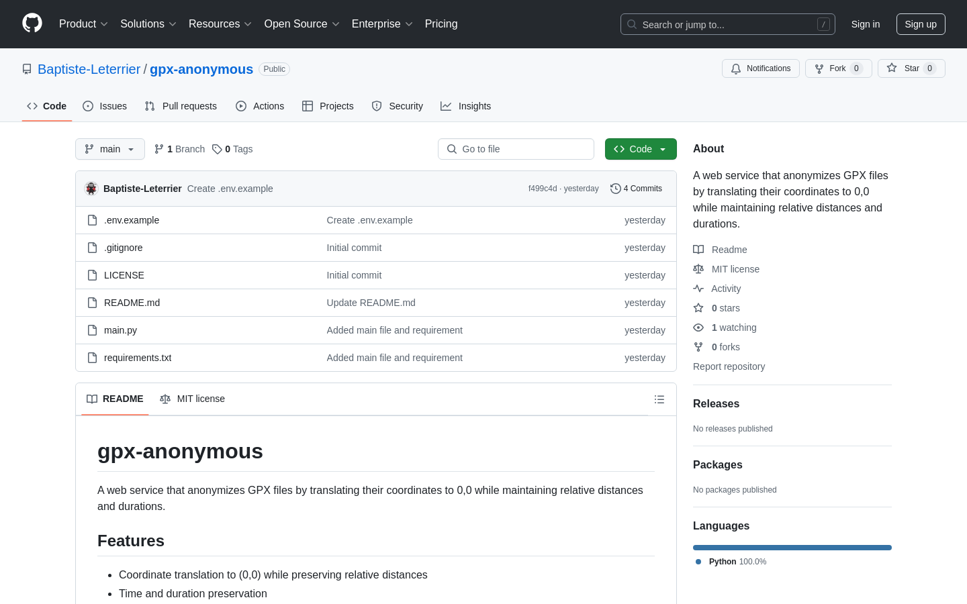
Task: View the 1 Branch link
Action: [x=179, y=149]
